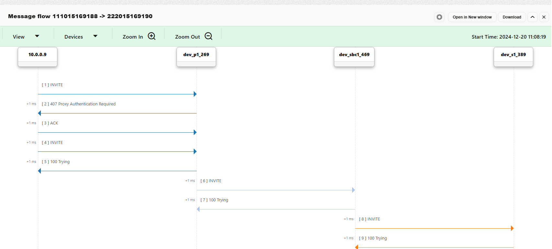Open 407 Proxy Authentication Required message

coord(79,104)
